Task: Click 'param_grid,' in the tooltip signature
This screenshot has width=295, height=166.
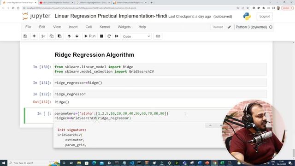Action: tap(76, 145)
